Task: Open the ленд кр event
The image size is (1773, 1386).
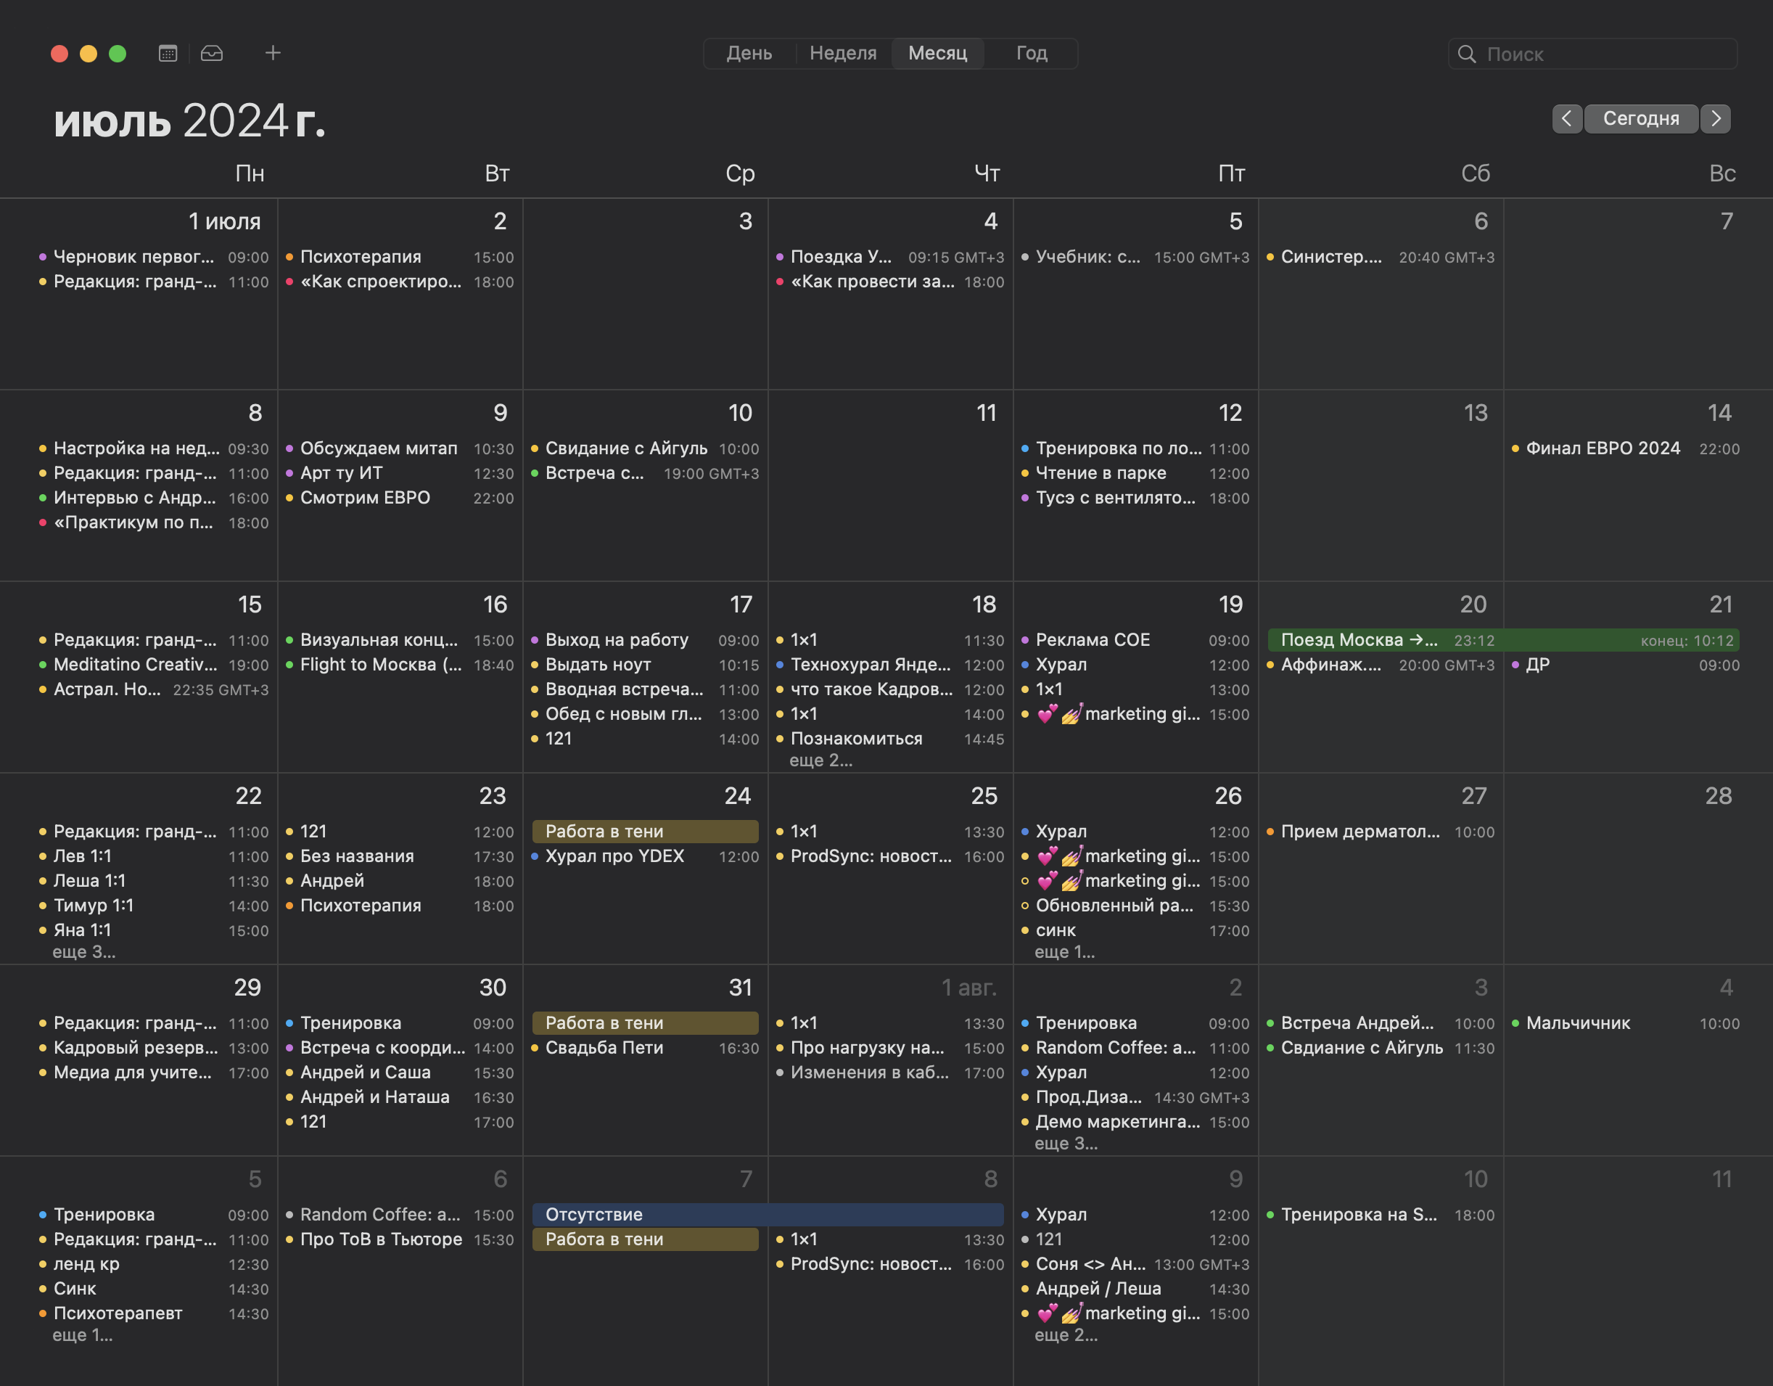Action: (154, 1265)
